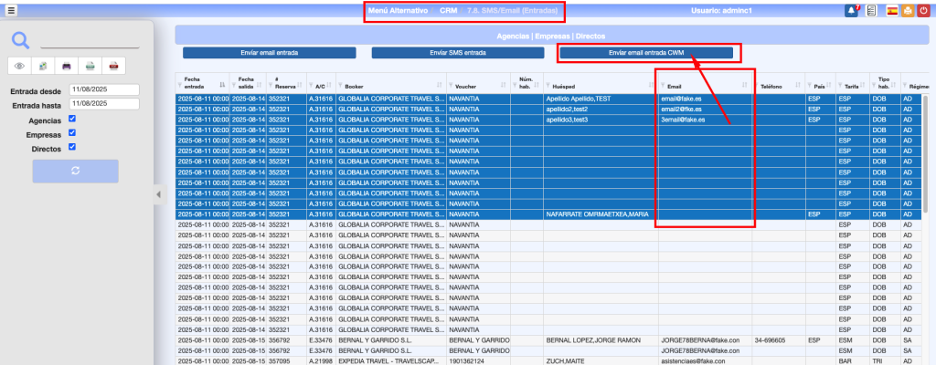
Task: Toggle the Empresas checkbox
Action: [x=72, y=133]
